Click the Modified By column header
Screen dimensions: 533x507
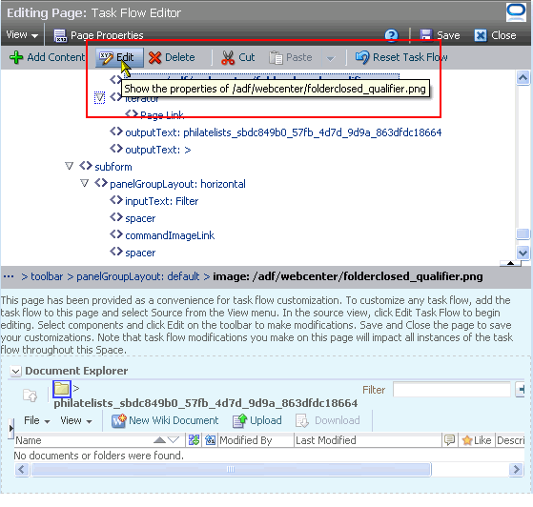coord(256,440)
